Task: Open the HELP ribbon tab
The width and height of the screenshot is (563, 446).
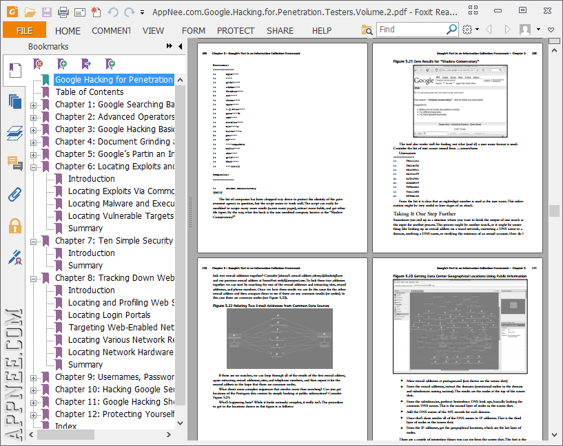Action: tap(322, 31)
